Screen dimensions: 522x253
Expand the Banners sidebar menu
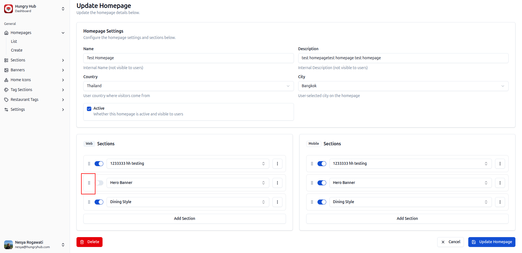(35, 70)
